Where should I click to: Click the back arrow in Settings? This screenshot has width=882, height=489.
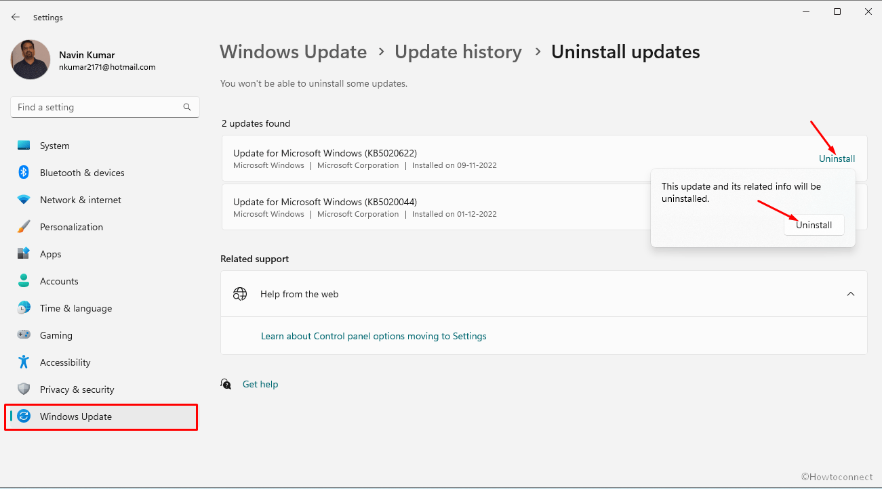click(16, 17)
